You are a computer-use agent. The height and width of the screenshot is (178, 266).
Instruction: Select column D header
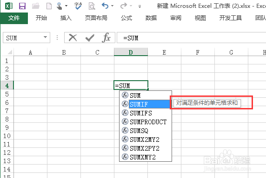[131, 52]
